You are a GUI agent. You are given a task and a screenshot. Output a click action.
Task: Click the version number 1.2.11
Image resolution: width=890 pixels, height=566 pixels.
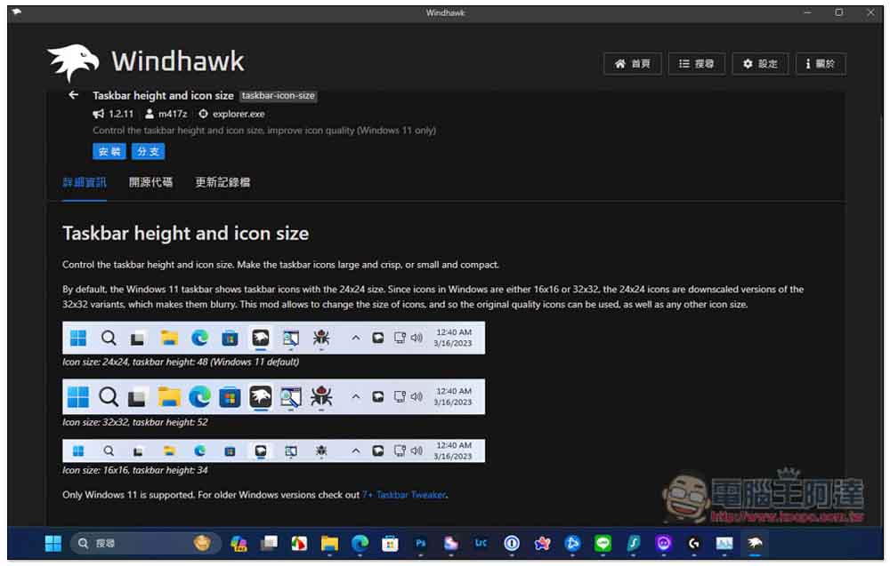click(x=121, y=114)
